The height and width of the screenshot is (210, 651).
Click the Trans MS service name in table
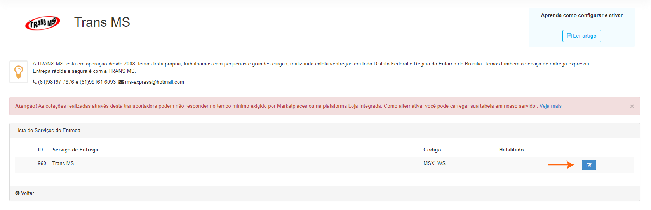(63, 164)
